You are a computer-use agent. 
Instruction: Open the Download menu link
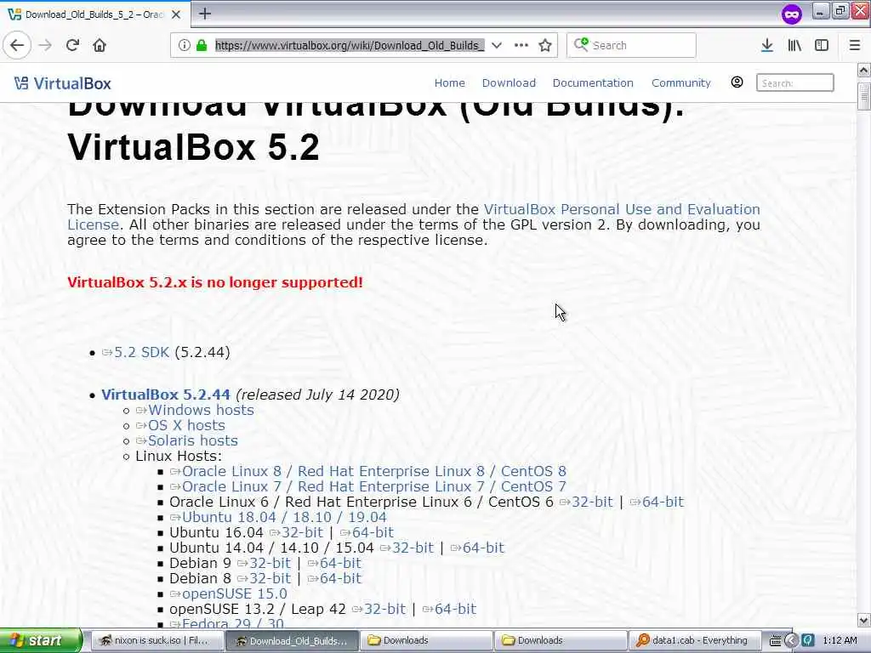(x=509, y=82)
